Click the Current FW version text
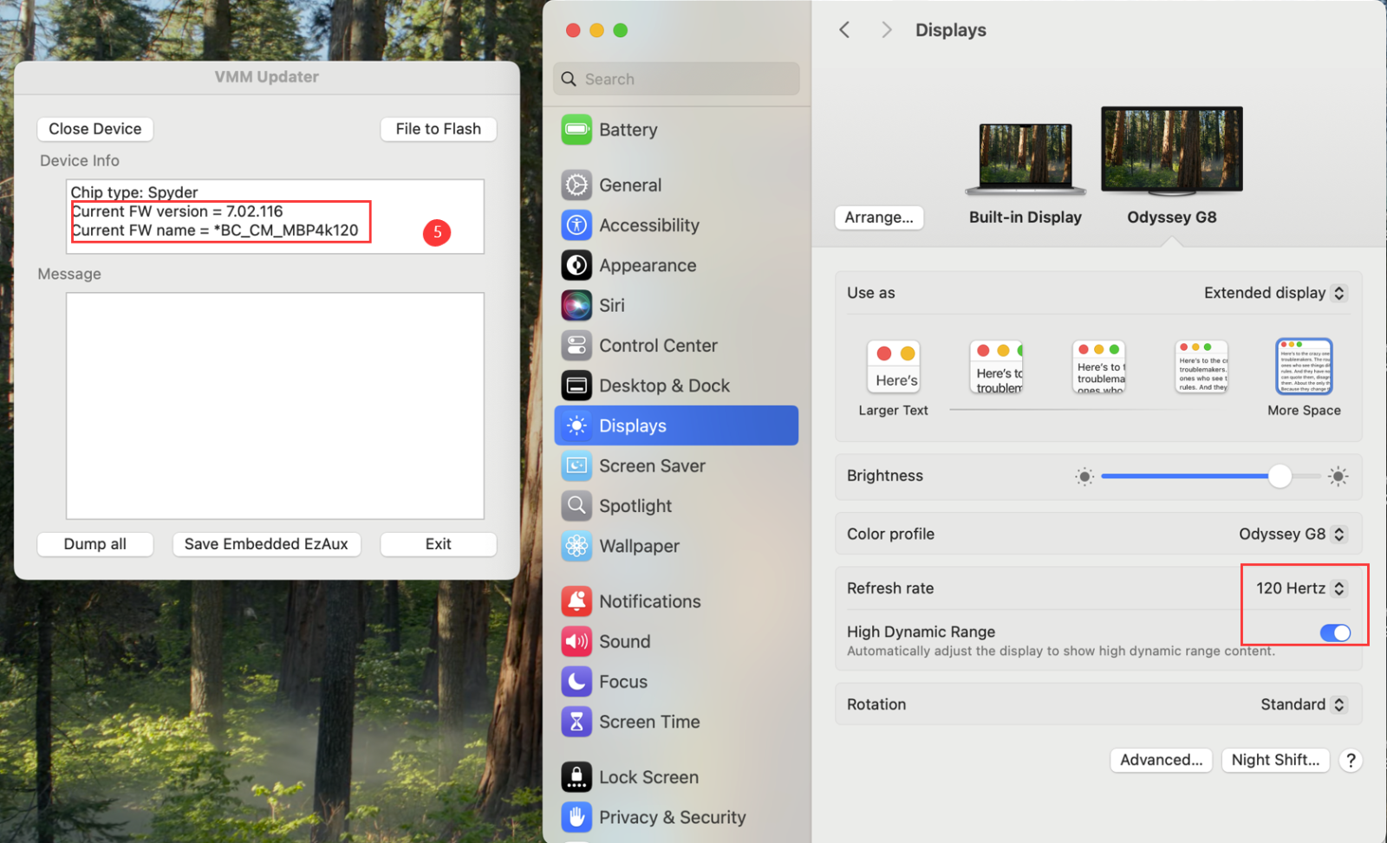 point(177,211)
